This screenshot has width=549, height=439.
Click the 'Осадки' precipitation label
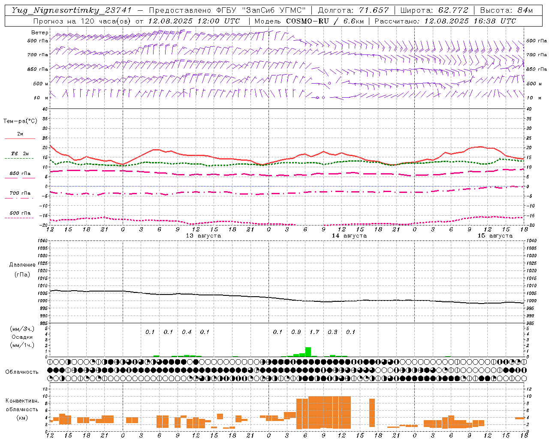[22, 337]
